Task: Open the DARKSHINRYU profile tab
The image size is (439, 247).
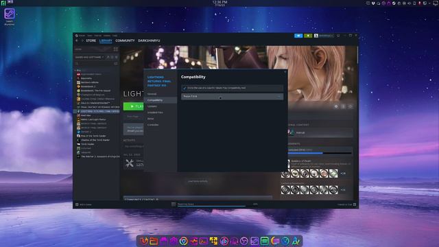Action: coord(149,40)
